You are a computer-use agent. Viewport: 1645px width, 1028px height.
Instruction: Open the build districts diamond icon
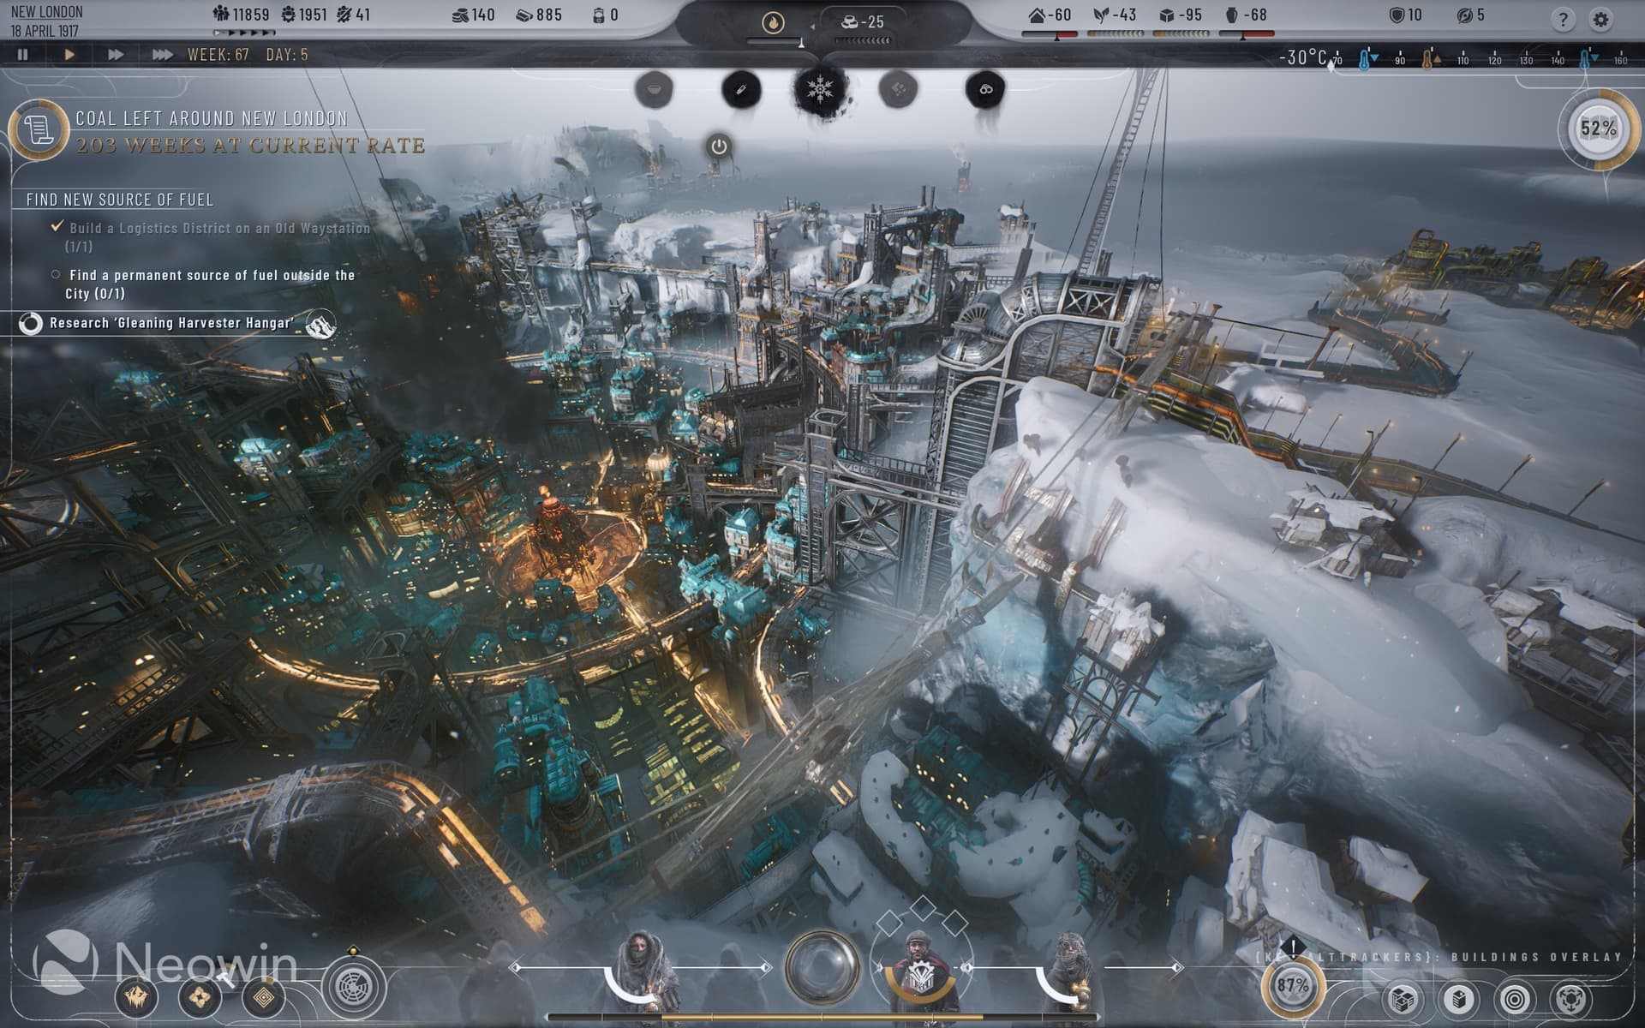pos(264,995)
